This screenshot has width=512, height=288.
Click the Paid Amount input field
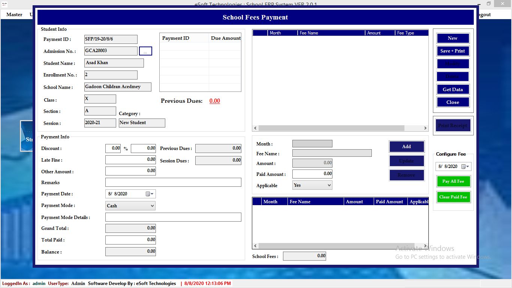click(312, 174)
